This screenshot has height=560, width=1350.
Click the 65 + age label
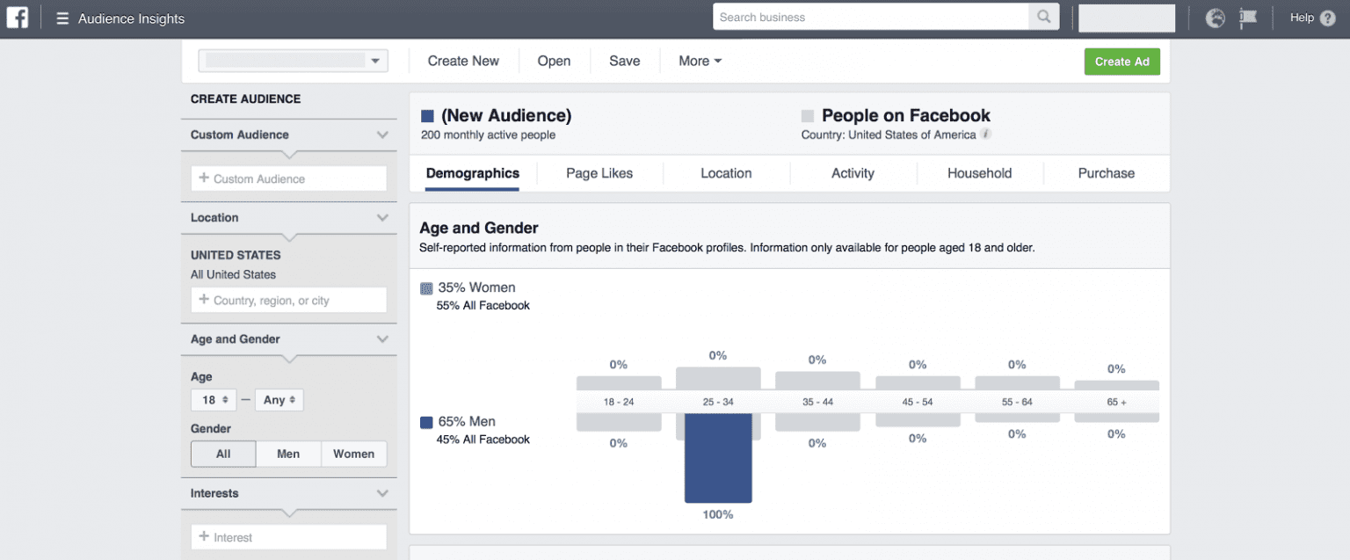(x=1116, y=402)
